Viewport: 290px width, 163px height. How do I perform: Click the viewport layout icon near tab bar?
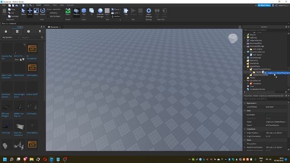coord(240,27)
